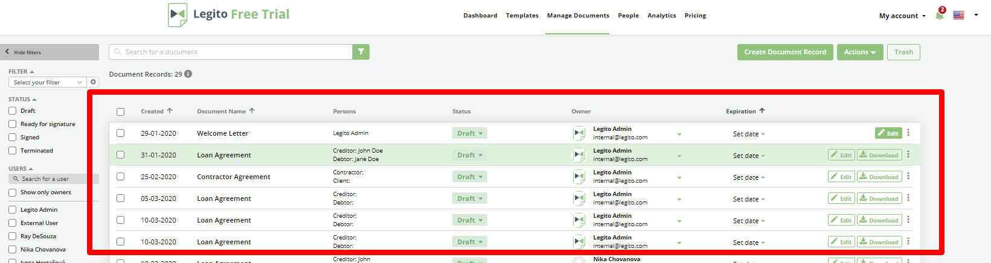Check the Ready for signature filter
Viewport: 991px width, 263px height.
[x=12, y=124]
